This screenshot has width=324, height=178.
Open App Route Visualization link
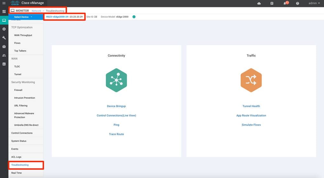coord(251,115)
